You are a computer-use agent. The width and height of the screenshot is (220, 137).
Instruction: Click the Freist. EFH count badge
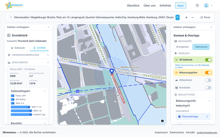[13, 96]
